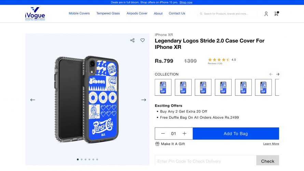The height and width of the screenshot is (171, 304).
Task: Follow the Shop now link
Action: tap(186, 2)
